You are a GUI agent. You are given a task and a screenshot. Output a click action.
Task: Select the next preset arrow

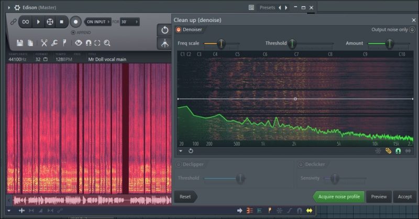[286, 7]
